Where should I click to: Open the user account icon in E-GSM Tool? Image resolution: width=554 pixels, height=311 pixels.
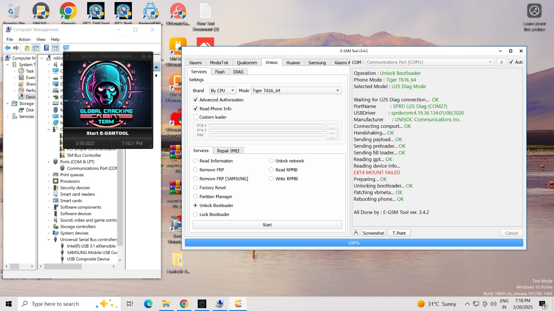356,233
